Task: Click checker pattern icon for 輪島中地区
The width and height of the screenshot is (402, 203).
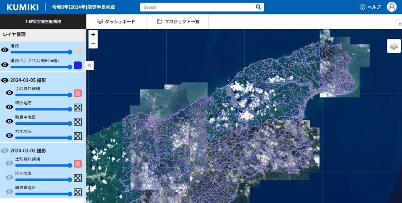Action: pos(77,122)
